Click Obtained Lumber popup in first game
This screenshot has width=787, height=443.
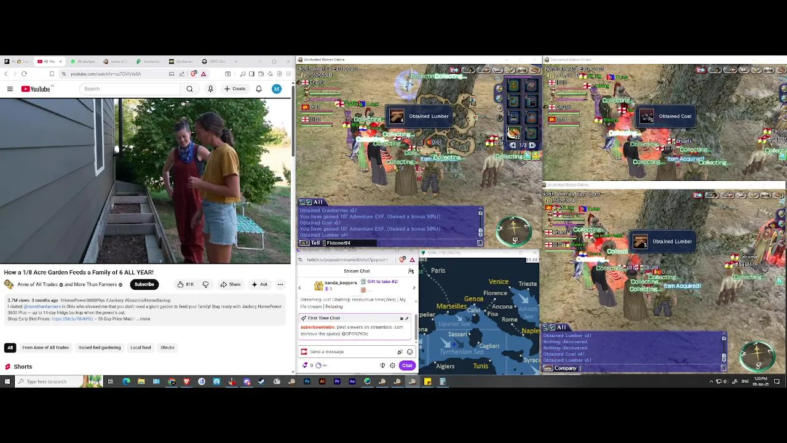coord(419,116)
